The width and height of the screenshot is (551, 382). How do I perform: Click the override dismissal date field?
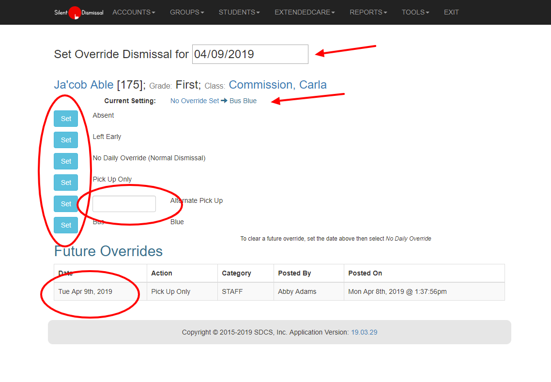(x=250, y=54)
